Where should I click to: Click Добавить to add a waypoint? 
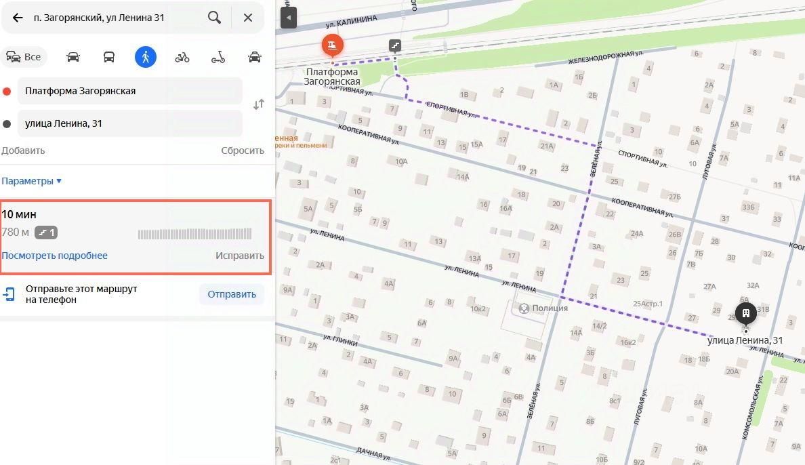(23, 150)
